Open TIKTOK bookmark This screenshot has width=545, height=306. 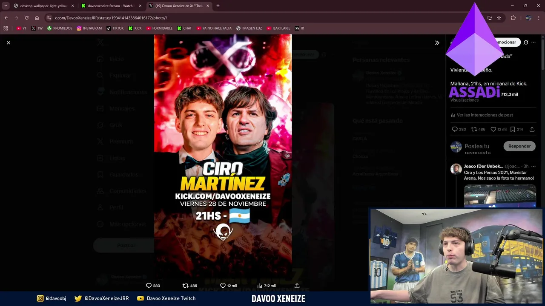click(x=115, y=28)
